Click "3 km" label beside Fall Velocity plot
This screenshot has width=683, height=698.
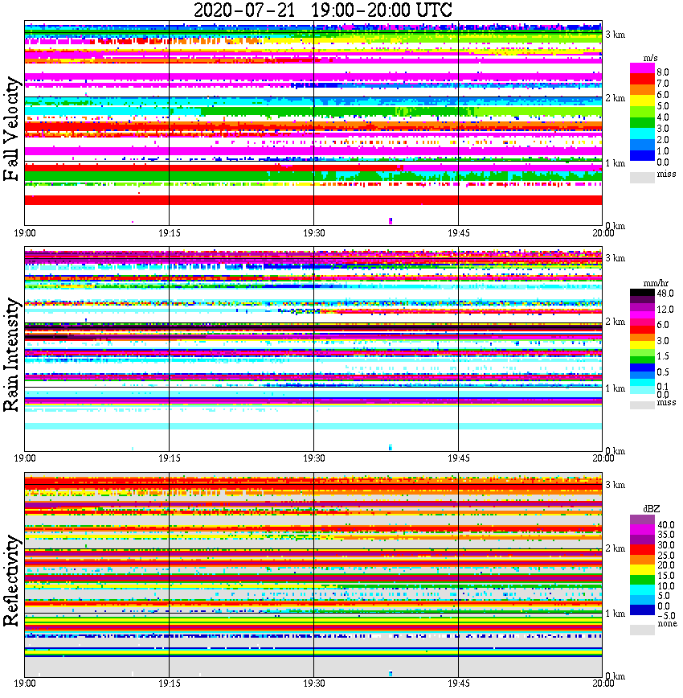[x=615, y=35]
